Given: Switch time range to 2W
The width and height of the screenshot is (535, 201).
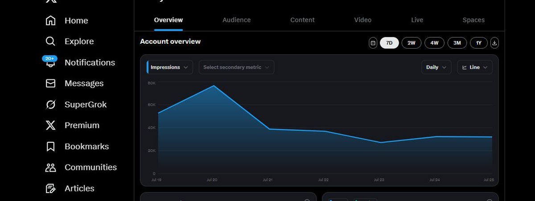Looking at the screenshot, I should [x=411, y=43].
